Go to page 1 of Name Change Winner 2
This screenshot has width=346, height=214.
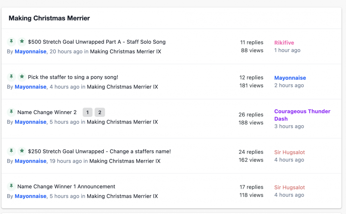tap(88, 112)
